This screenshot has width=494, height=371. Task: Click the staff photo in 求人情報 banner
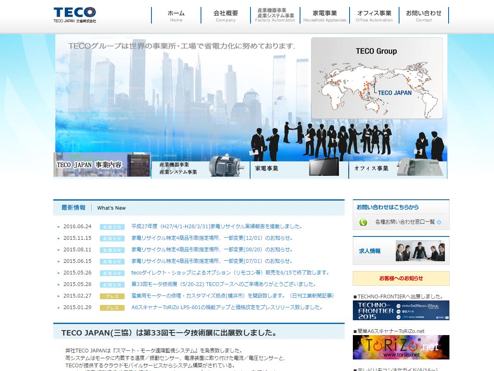(420, 250)
